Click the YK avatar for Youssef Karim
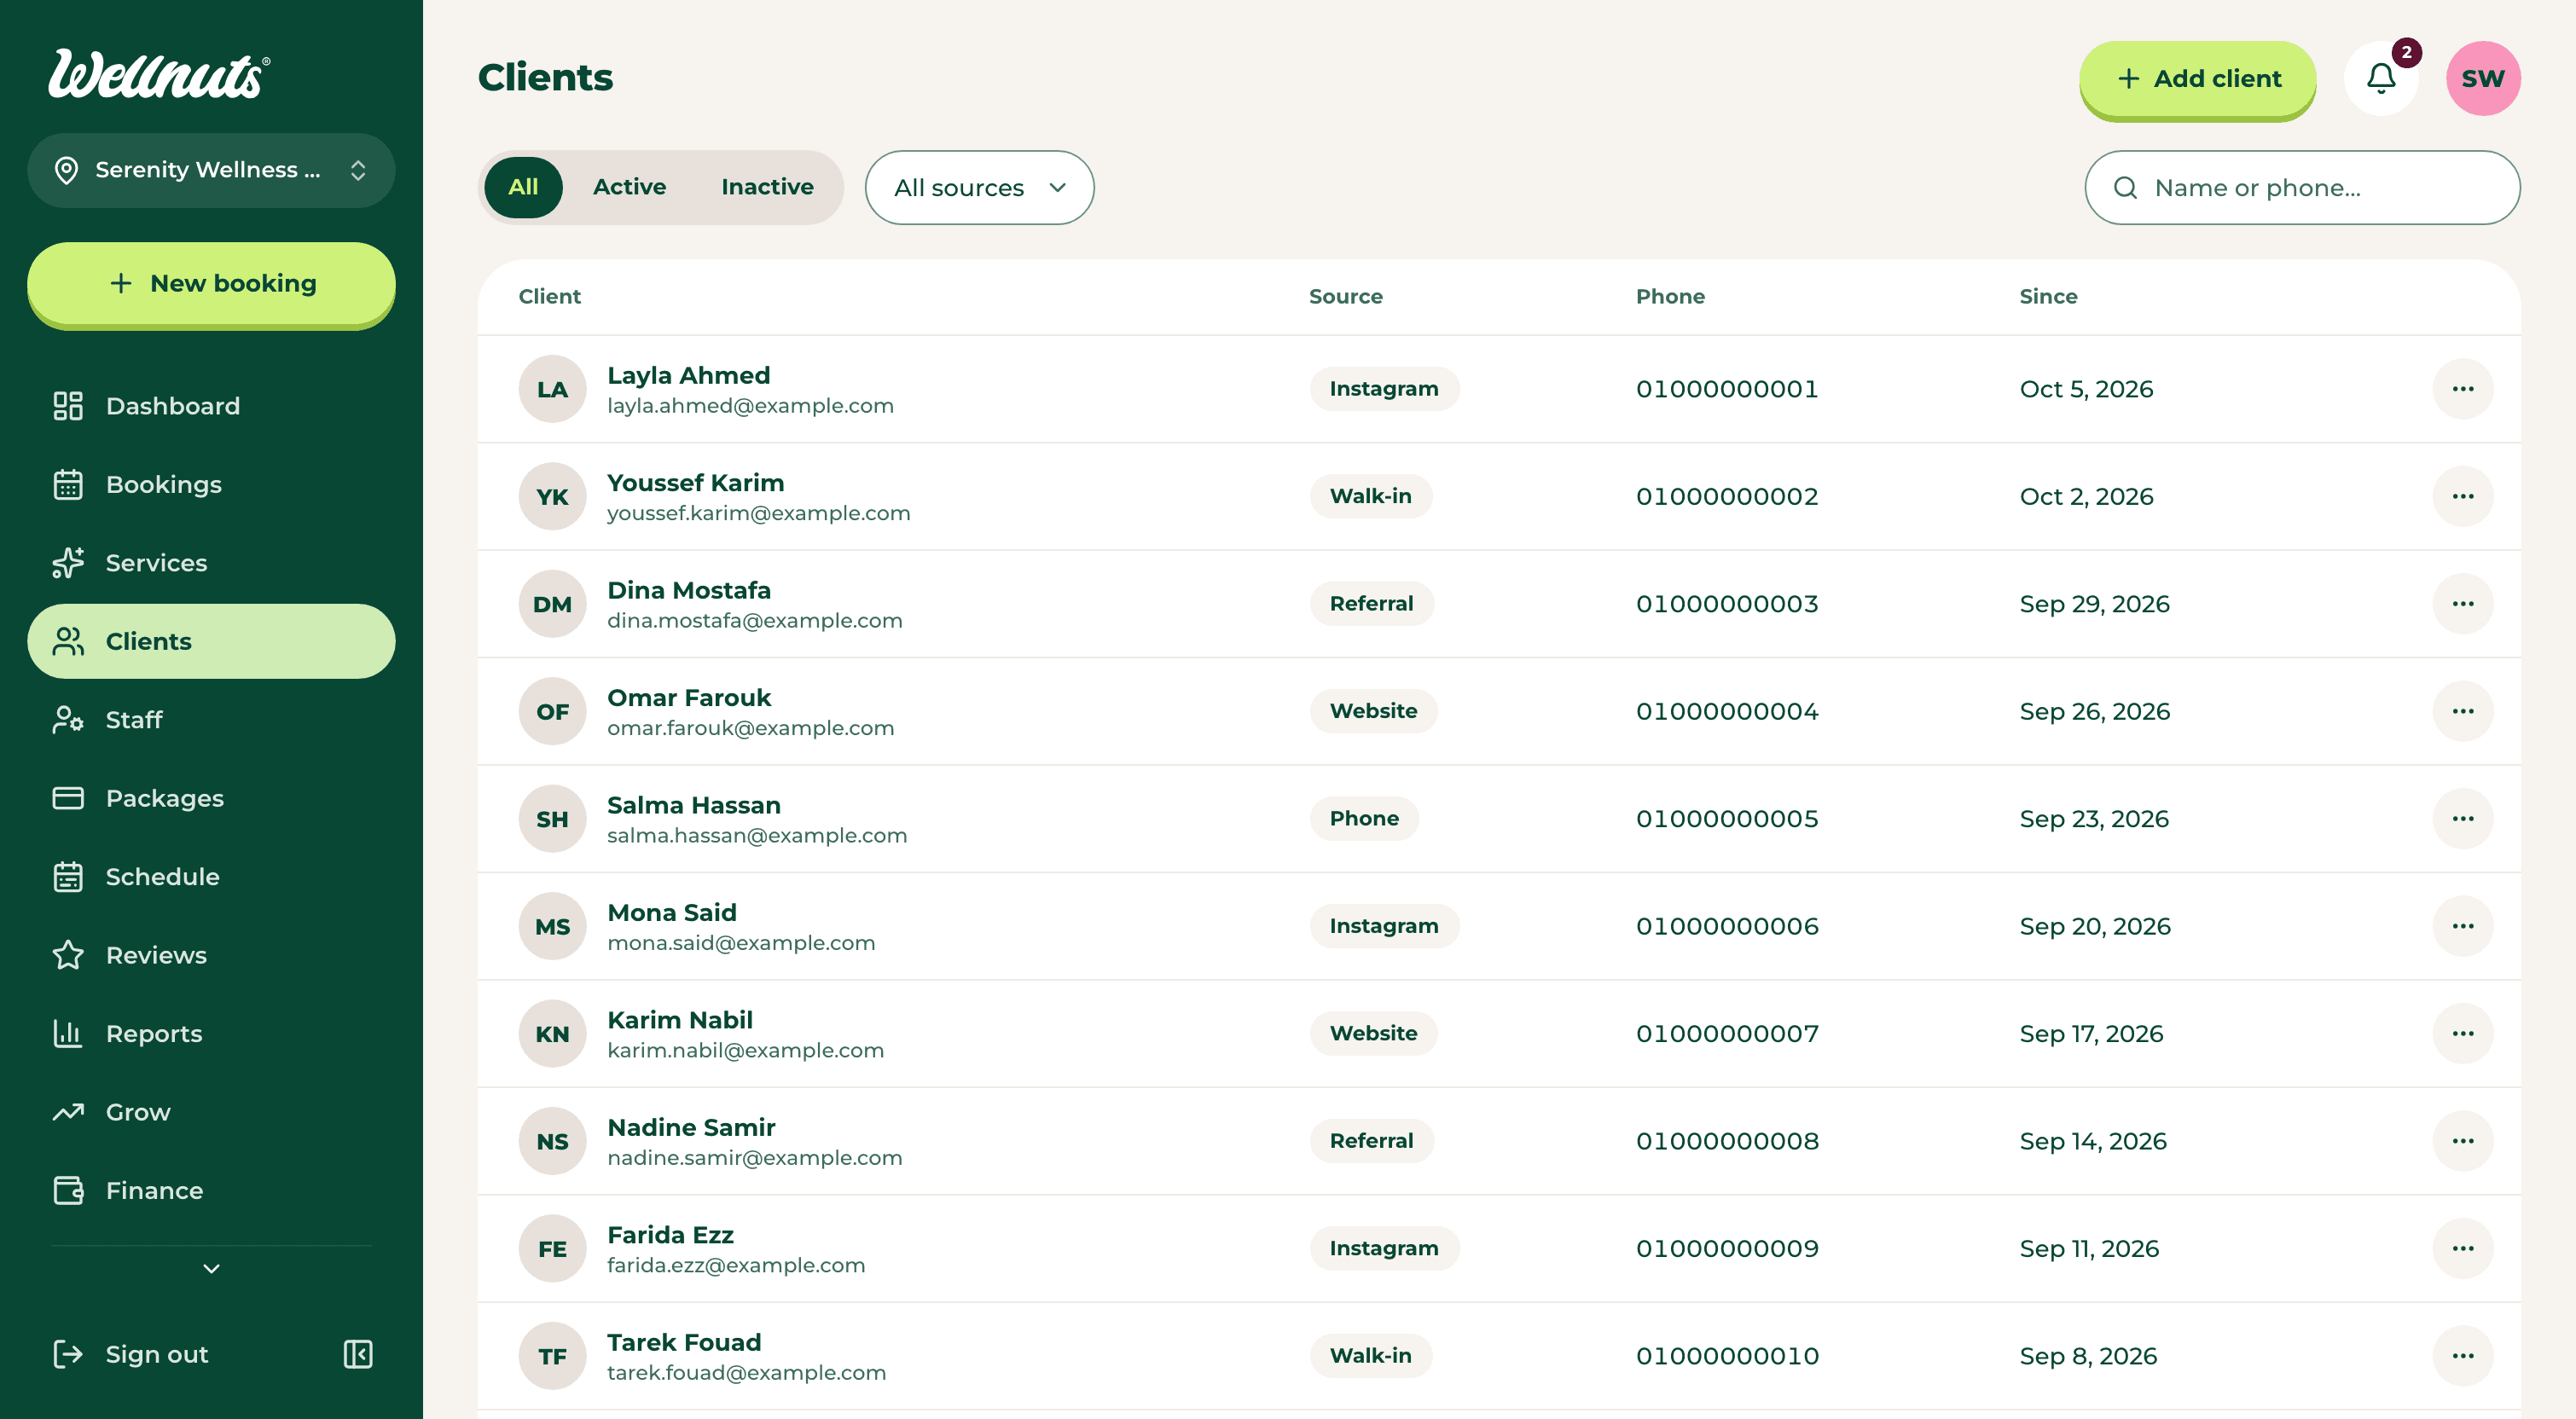 tap(552, 496)
